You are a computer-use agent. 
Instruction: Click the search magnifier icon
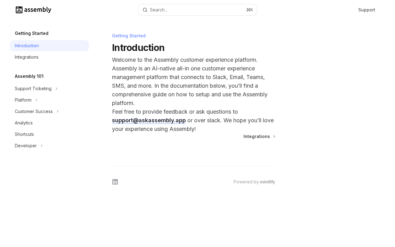click(x=145, y=10)
